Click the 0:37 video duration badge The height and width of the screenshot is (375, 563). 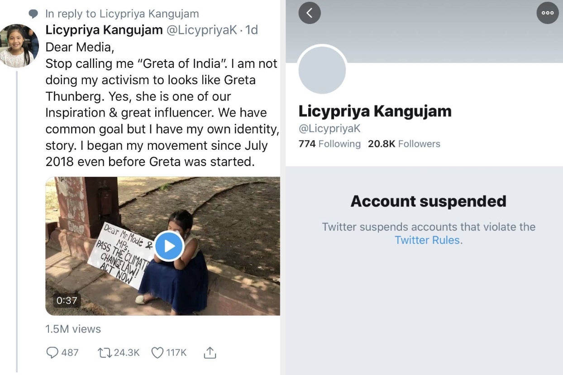[67, 300]
